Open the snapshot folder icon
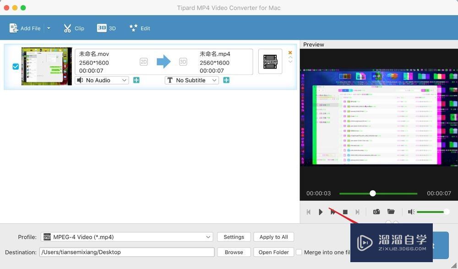This screenshot has width=458, height=269. tap(391, 211)
